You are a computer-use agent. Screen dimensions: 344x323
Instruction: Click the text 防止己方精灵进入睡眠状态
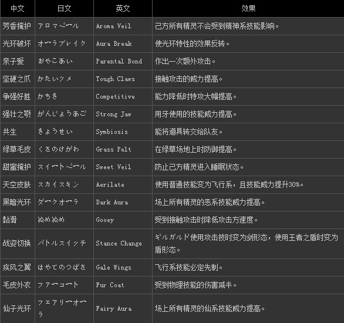click(199, 167)
